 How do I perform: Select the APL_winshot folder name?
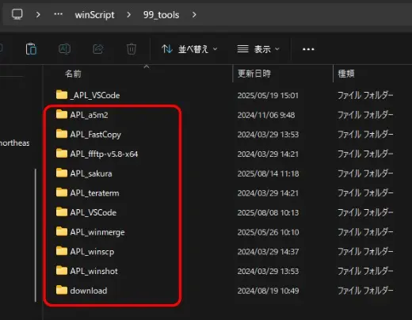(x=94, y=271)
